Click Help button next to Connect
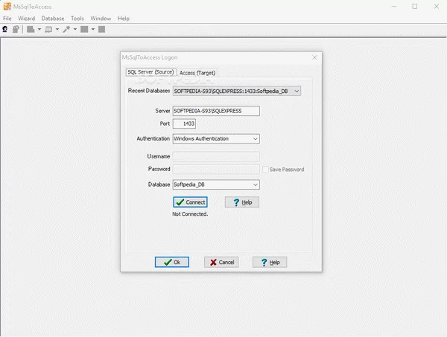The image size is (447, 337). (x=242, y=202)
